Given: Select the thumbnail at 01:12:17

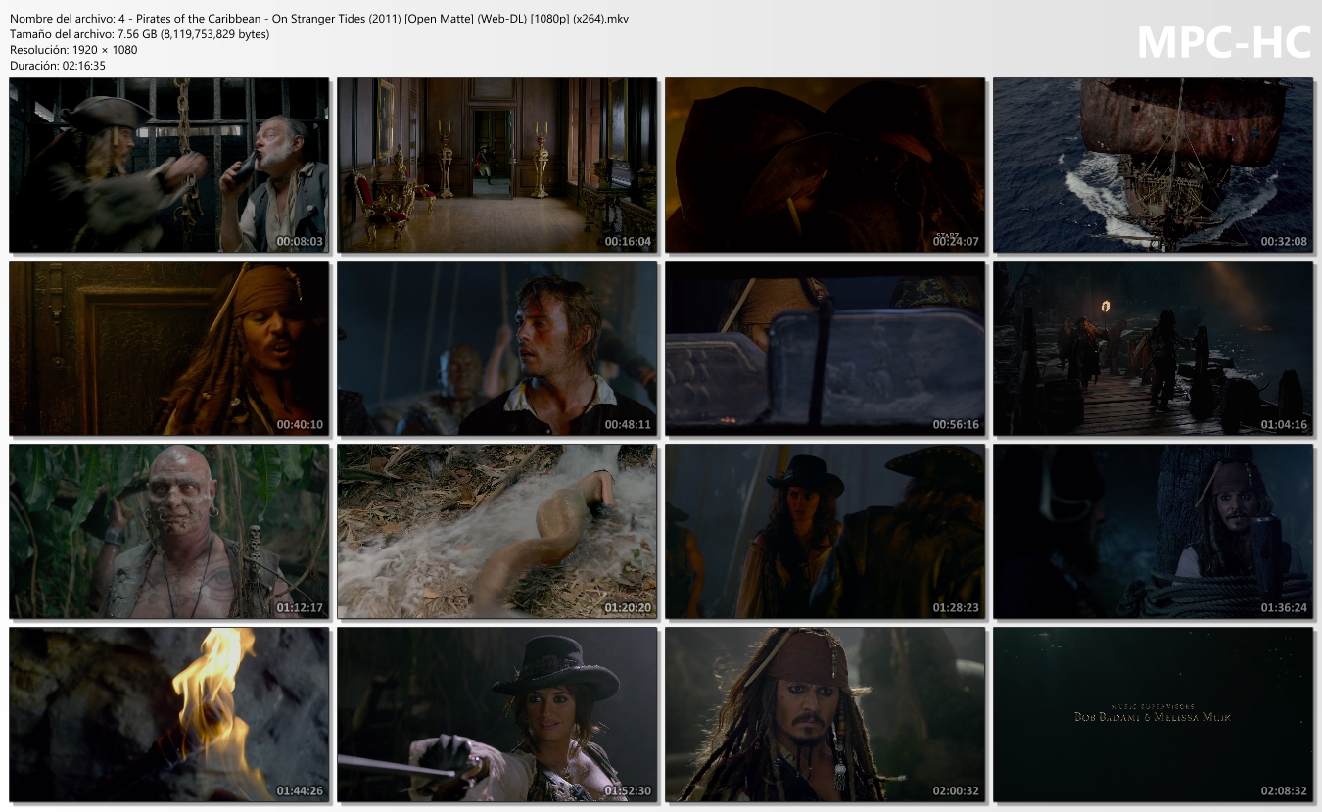Looking at the screenshot, I should tap(169, 532).
